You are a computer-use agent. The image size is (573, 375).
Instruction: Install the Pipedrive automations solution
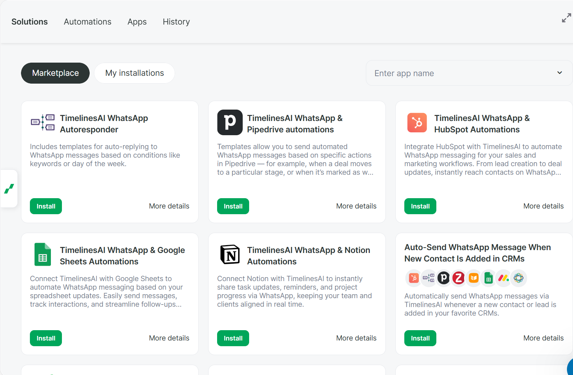233,206
